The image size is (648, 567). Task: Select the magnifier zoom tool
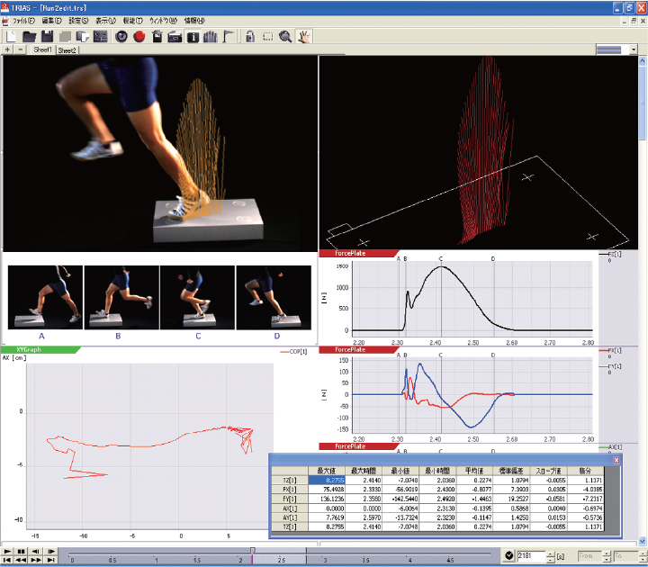pyautogui.click(x=285, y=37)
